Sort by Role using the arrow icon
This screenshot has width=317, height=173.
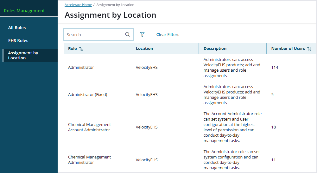(x=81, y=49)
